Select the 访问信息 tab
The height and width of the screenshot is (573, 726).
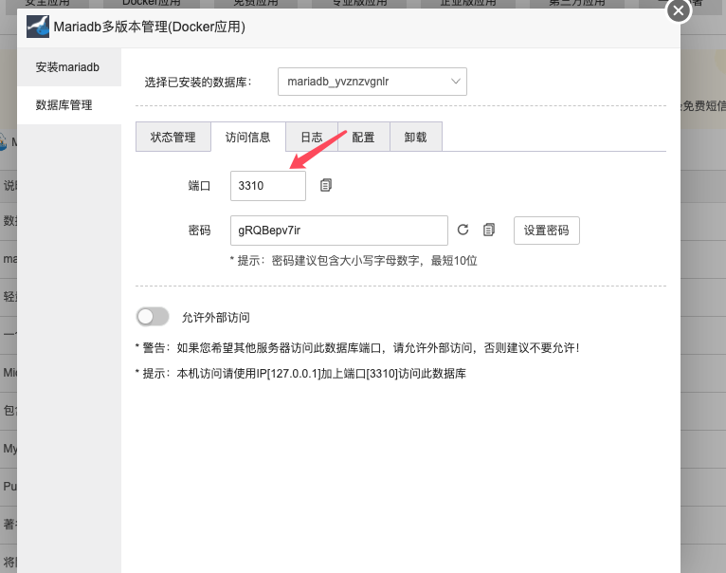248,138
